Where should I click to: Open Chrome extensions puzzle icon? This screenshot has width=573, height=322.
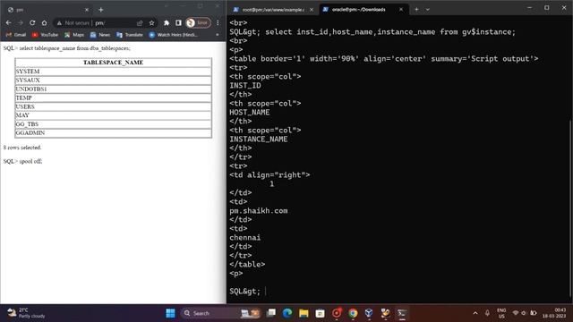[x=167, y=22]
